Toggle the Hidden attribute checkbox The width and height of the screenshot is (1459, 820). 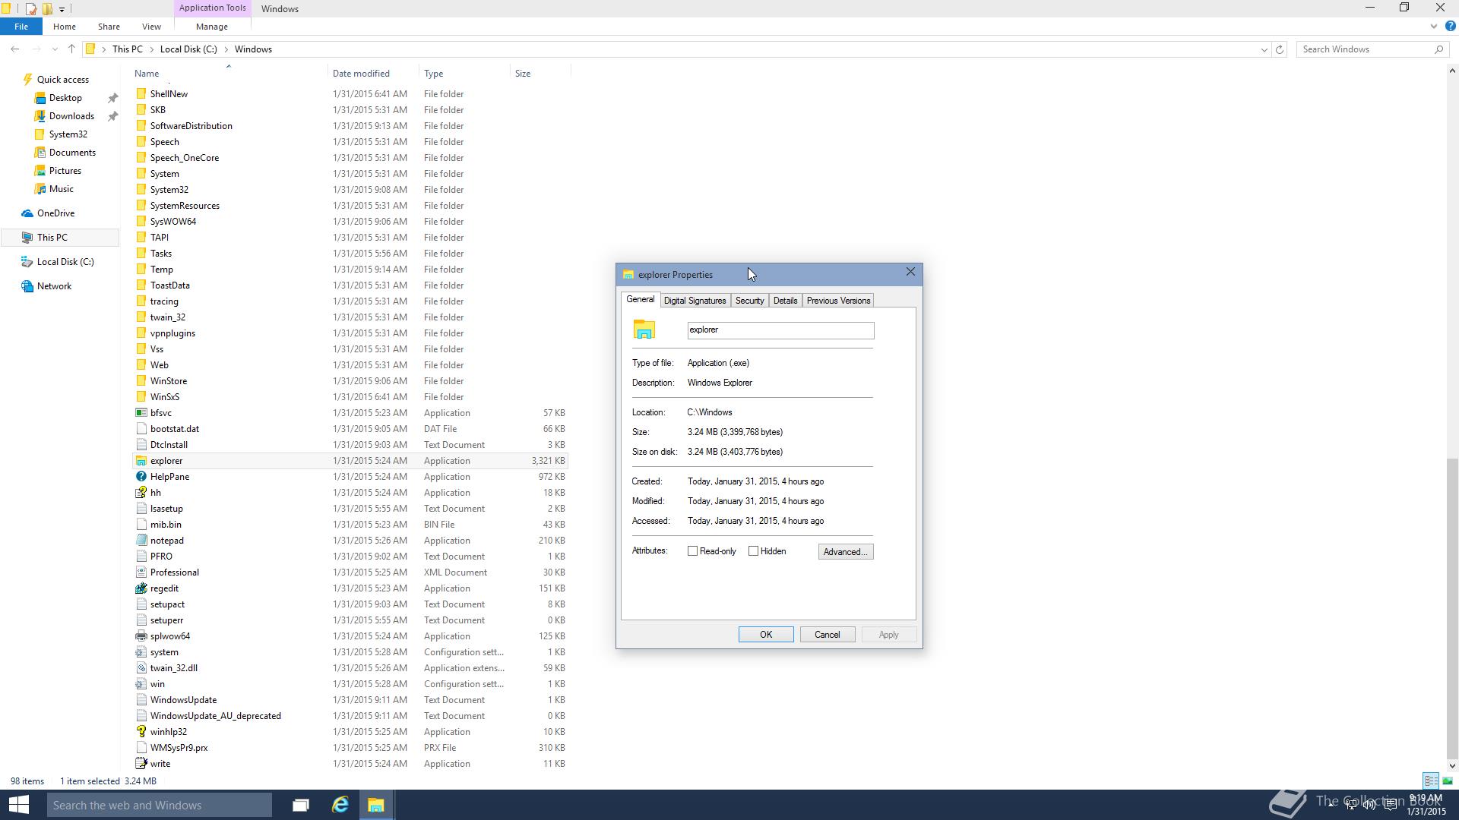(753, 551)
